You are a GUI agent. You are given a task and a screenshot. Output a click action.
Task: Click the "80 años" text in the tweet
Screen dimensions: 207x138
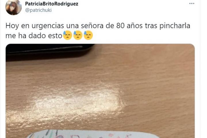pos(129,26)
